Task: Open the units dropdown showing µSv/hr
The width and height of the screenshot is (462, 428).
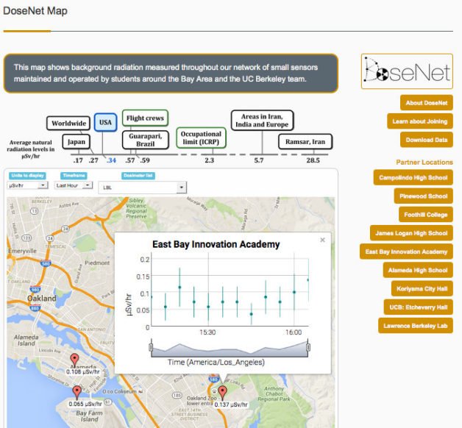Action: 27,185
